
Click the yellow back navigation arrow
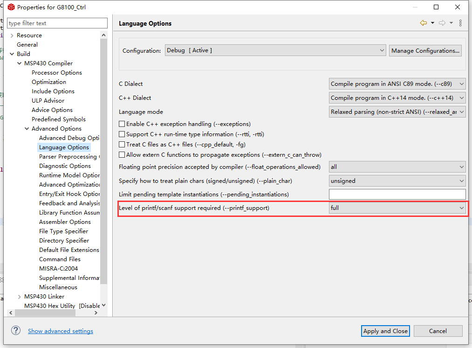(423, 23)
